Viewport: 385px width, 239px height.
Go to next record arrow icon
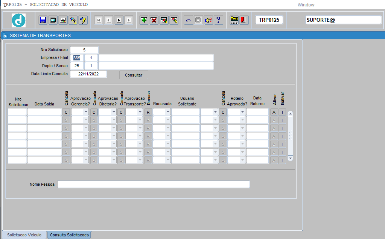[x=119, y=20]
